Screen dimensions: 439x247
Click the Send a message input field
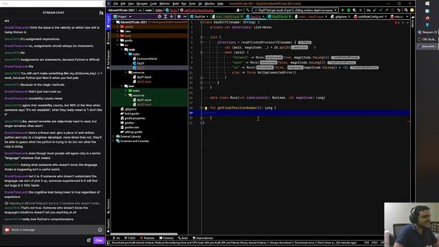coord(54,230)
